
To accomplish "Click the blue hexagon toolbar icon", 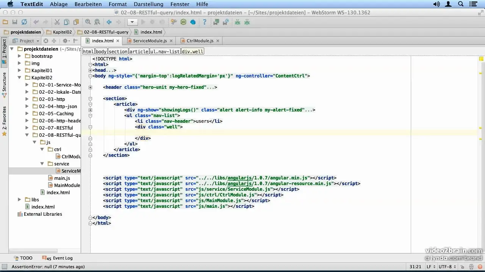I will pyautogui.click(x=193, y=22).
